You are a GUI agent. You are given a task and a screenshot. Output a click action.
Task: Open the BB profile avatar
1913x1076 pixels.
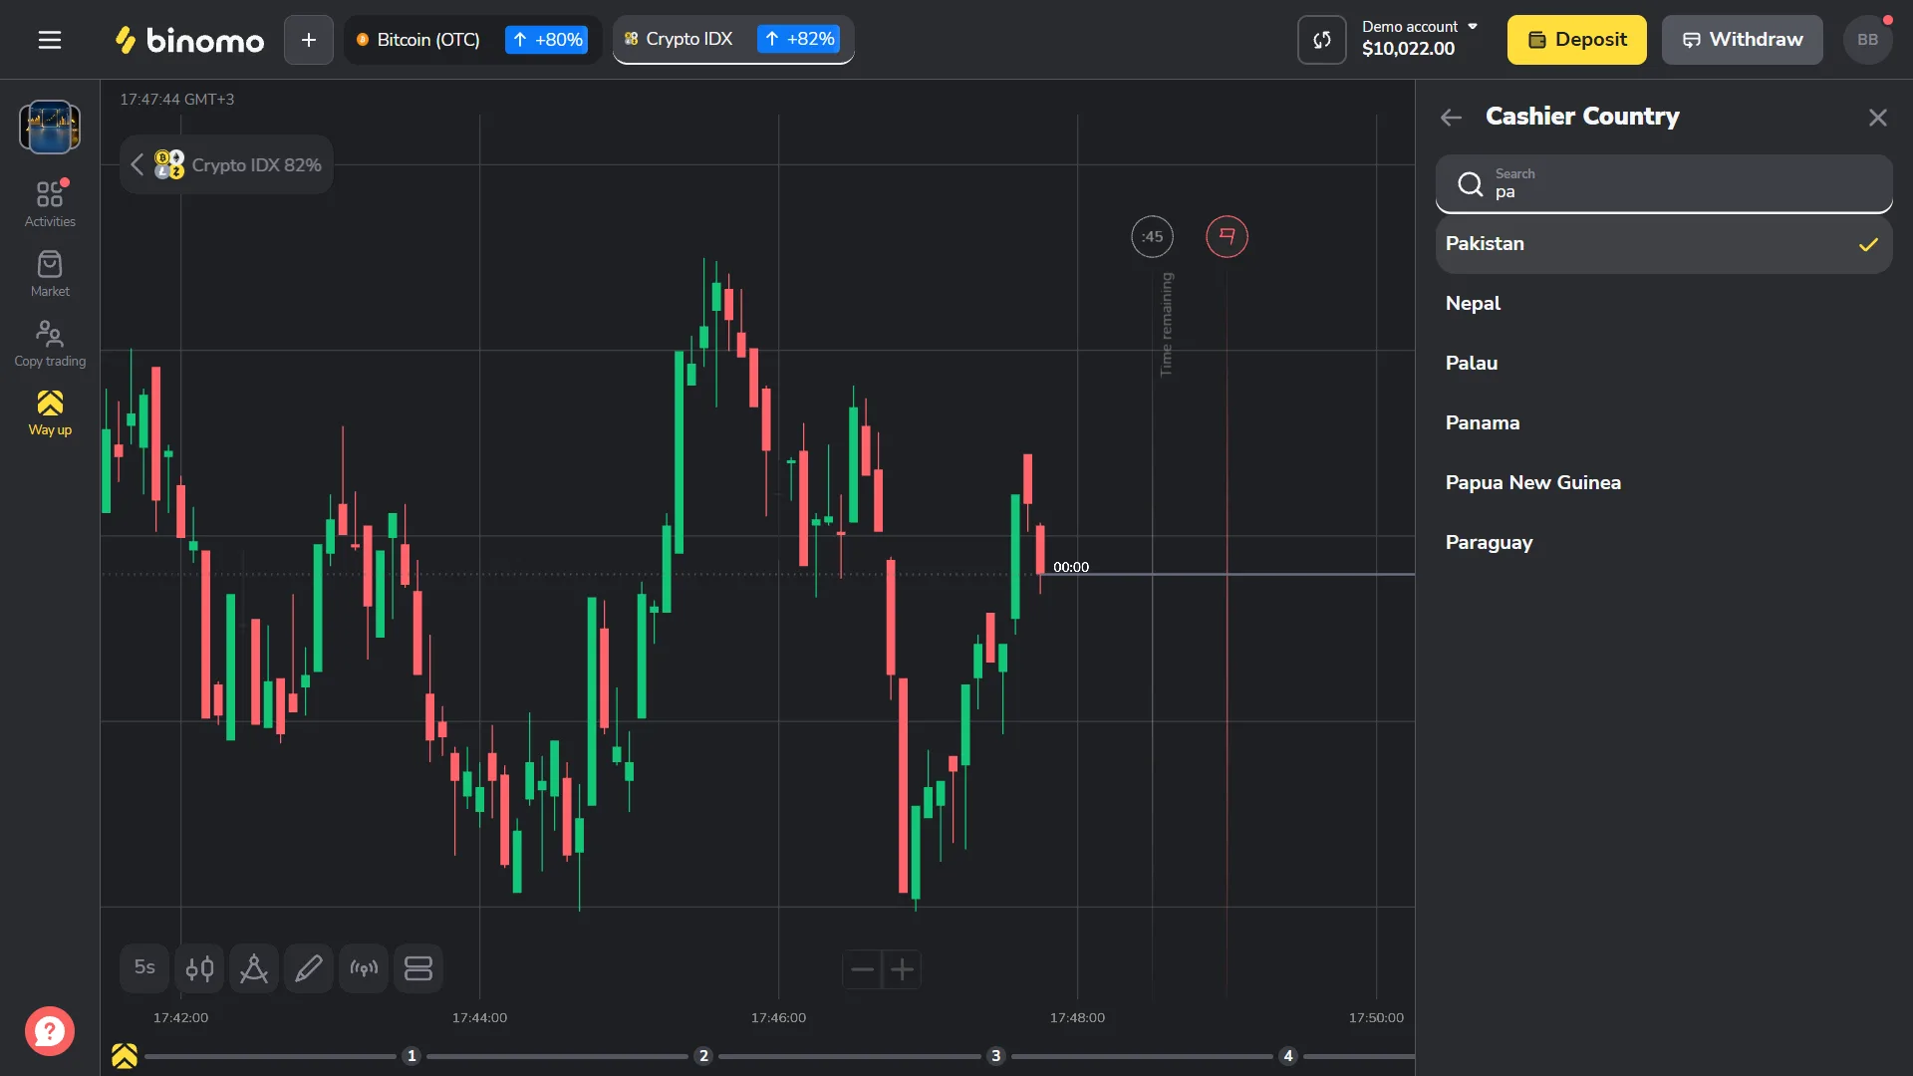[x=1867, y=40]
